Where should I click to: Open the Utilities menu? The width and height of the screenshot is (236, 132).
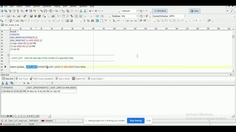point(73,7)
